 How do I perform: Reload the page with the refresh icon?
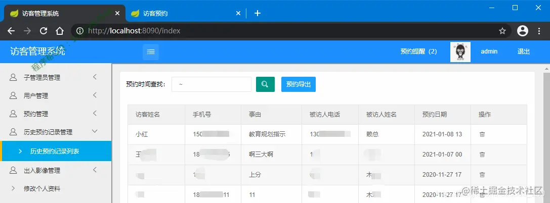coord(44,31)
